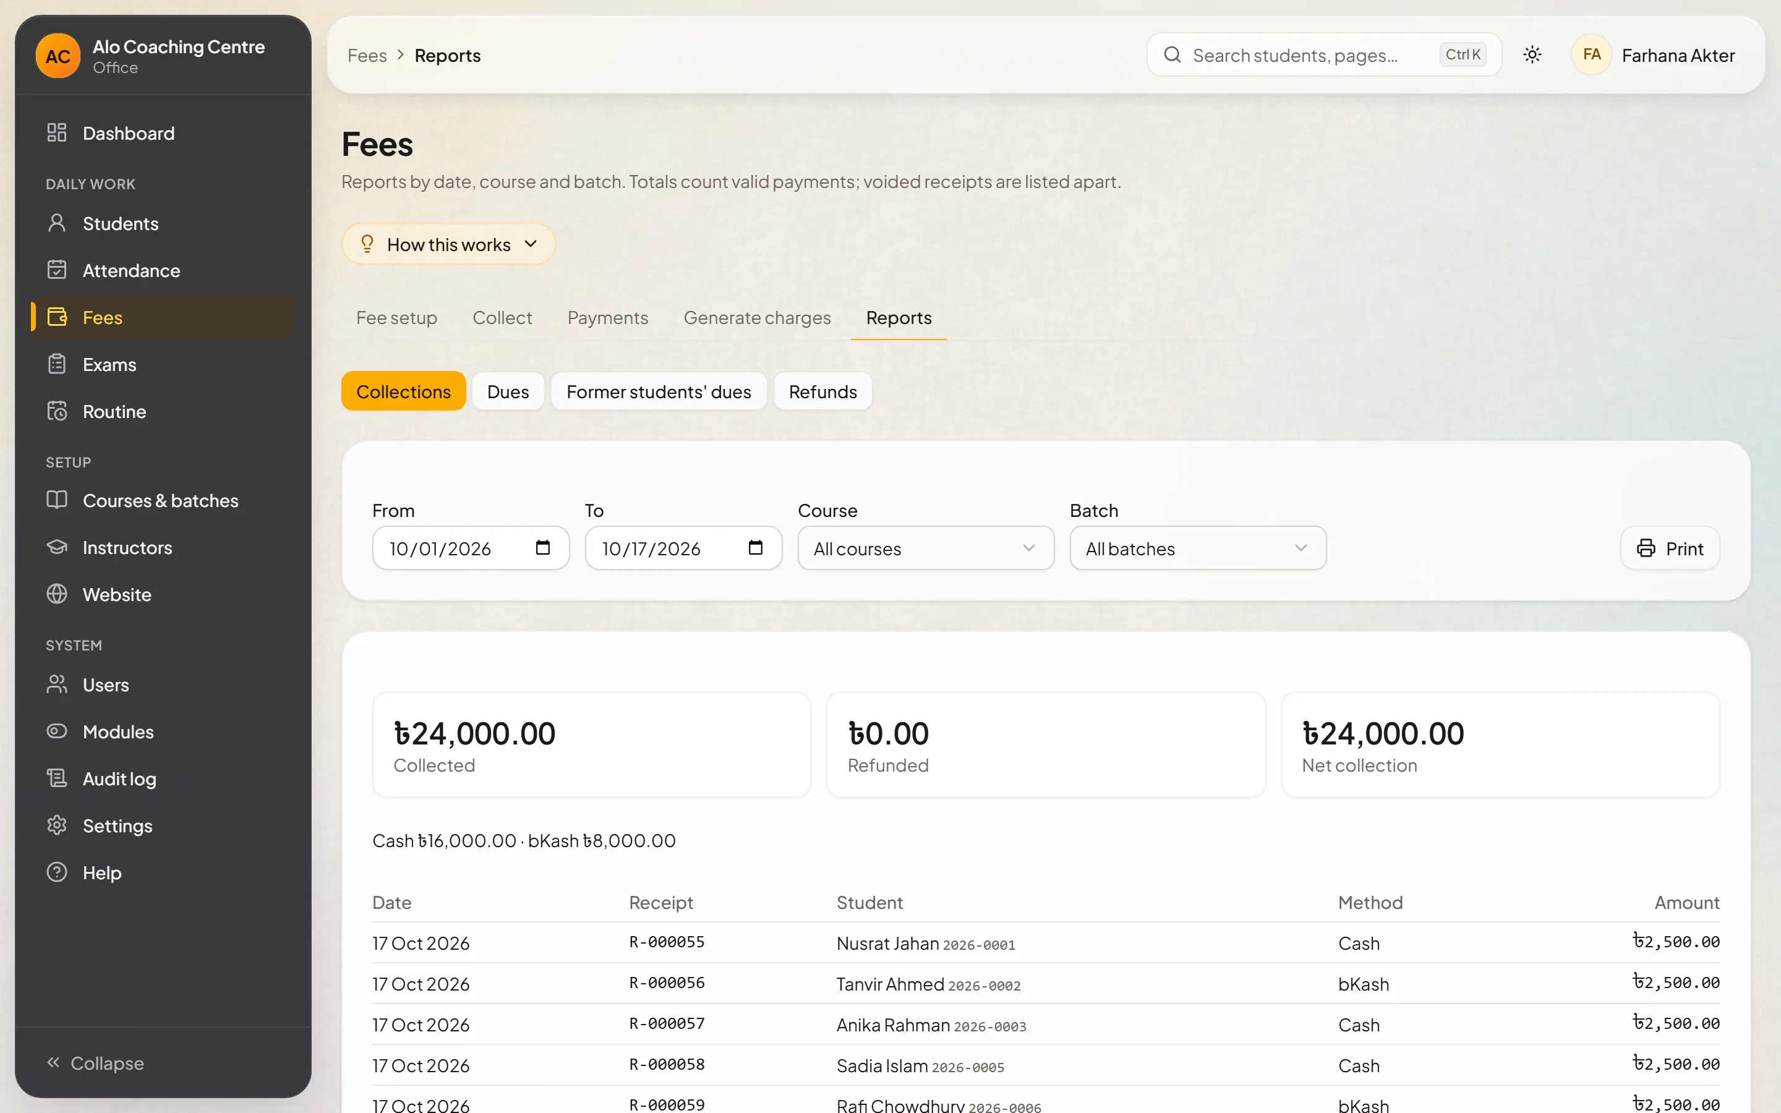This screenshot has width=1781, height=1113.
Task: Open Settings from the sidebar
Action: (x=163, y=826)
